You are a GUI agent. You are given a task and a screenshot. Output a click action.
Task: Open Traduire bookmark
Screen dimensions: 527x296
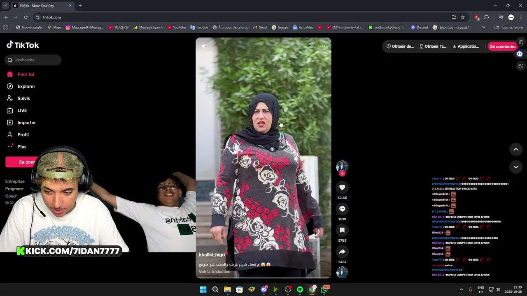[x=199, y=28]
